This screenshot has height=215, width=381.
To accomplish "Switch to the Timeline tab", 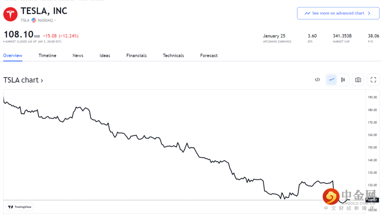I will pos(47,56).
